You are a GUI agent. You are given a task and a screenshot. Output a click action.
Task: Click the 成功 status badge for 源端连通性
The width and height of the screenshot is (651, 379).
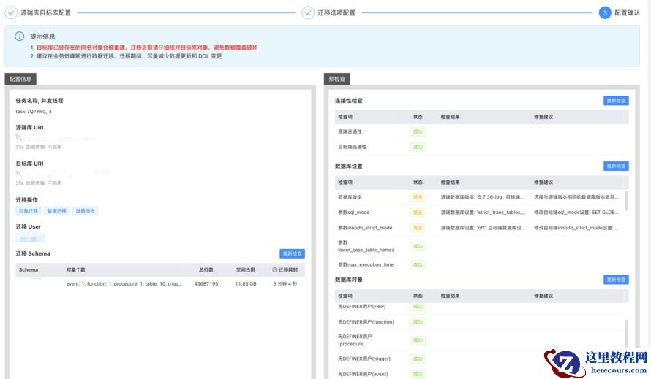coord(418,132)
